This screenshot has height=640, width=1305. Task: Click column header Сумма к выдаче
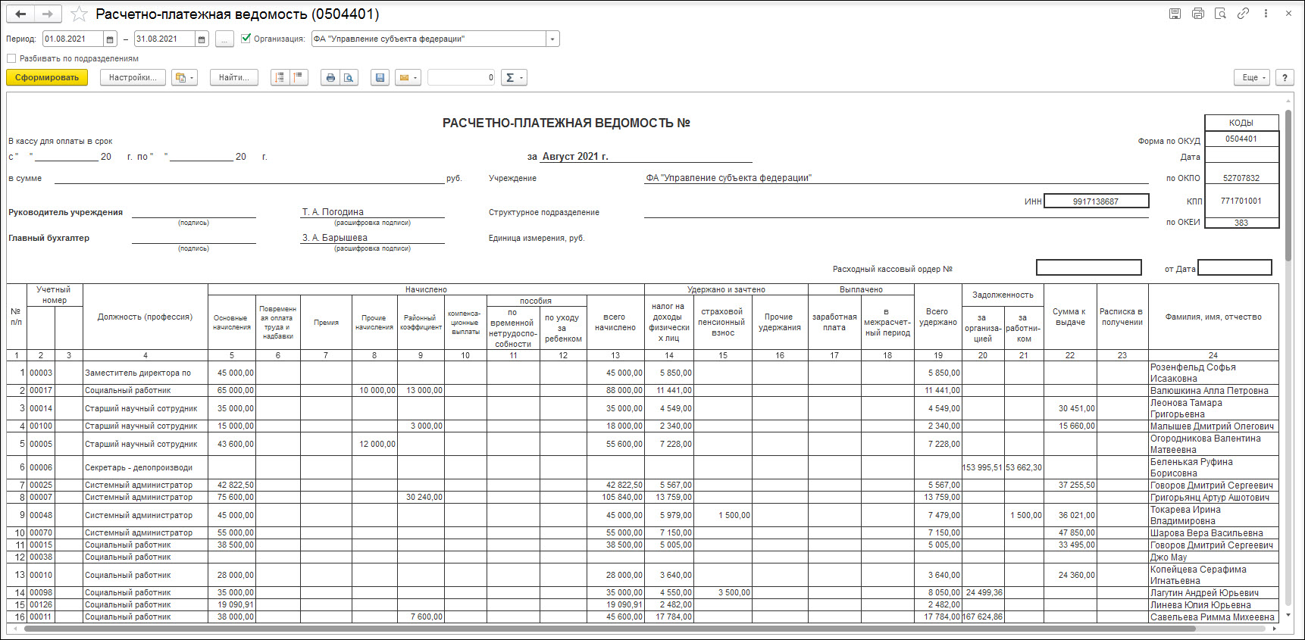pos(1070,317)
